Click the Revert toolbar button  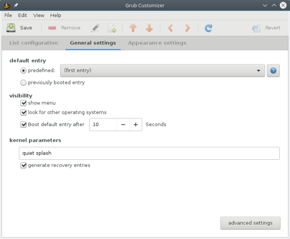click(267, 28)
